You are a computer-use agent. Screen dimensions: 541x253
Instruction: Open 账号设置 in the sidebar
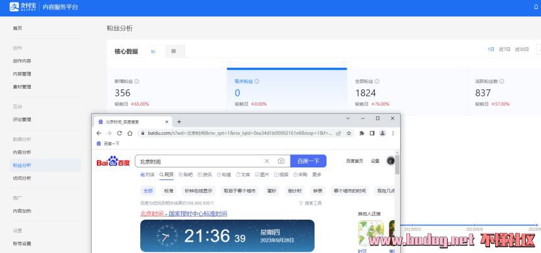click(22, 244)
